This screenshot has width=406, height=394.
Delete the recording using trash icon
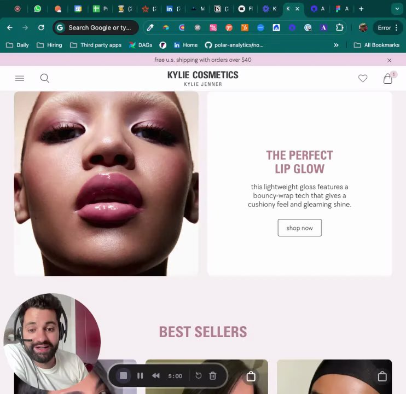click(x=213, y=375)
